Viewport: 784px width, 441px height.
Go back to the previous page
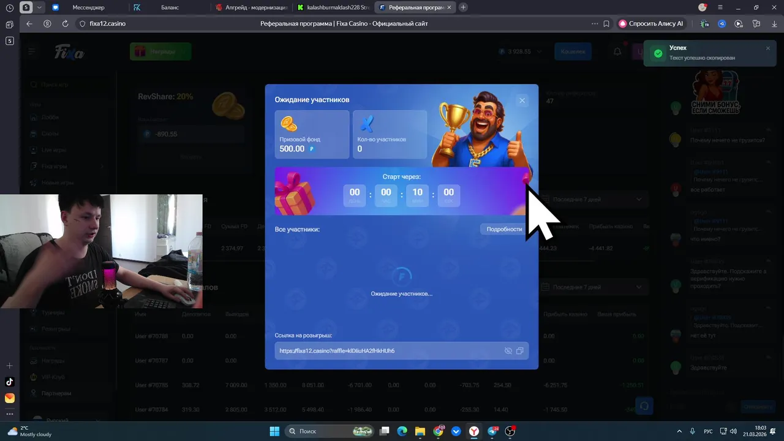click(29, 23)
